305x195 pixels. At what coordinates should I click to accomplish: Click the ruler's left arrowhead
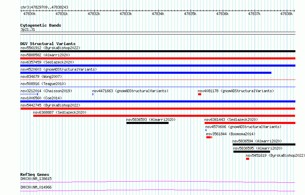click(21, 11)
